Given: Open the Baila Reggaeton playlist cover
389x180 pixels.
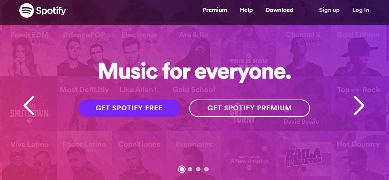Looking at the screenshot, I should [x=303, y=156].
